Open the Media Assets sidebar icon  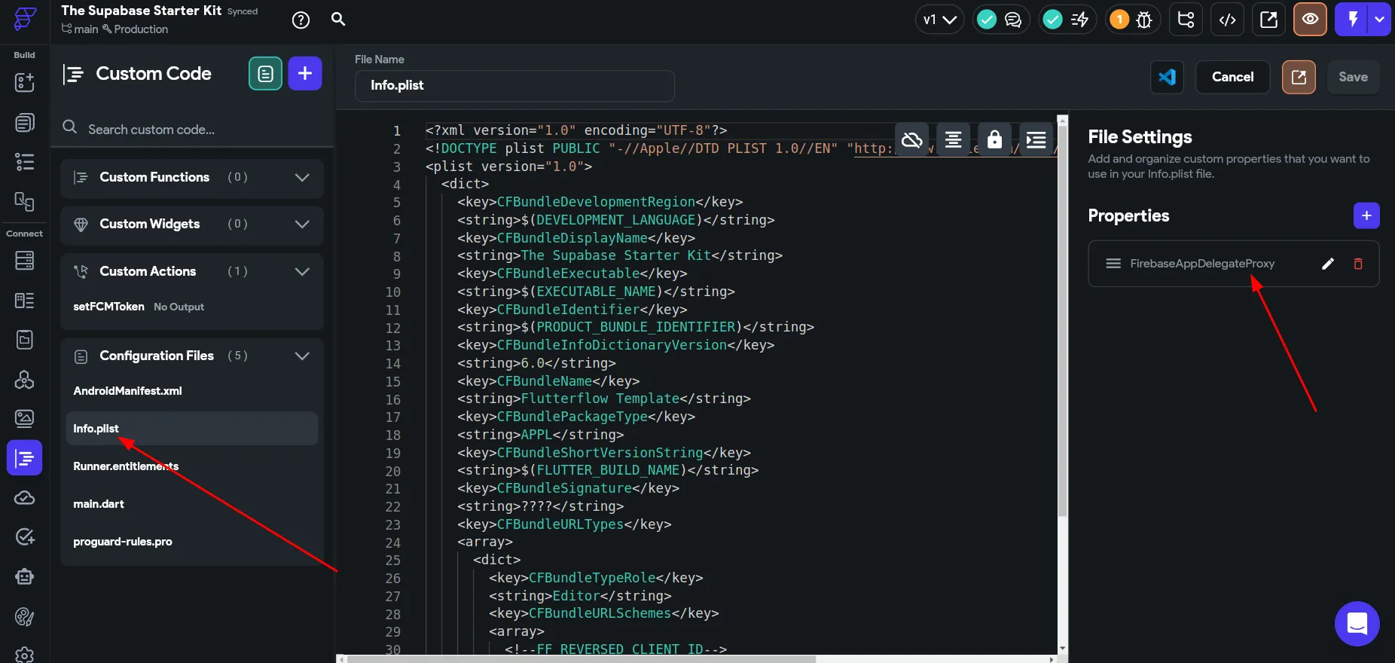[x=24, y=418]
